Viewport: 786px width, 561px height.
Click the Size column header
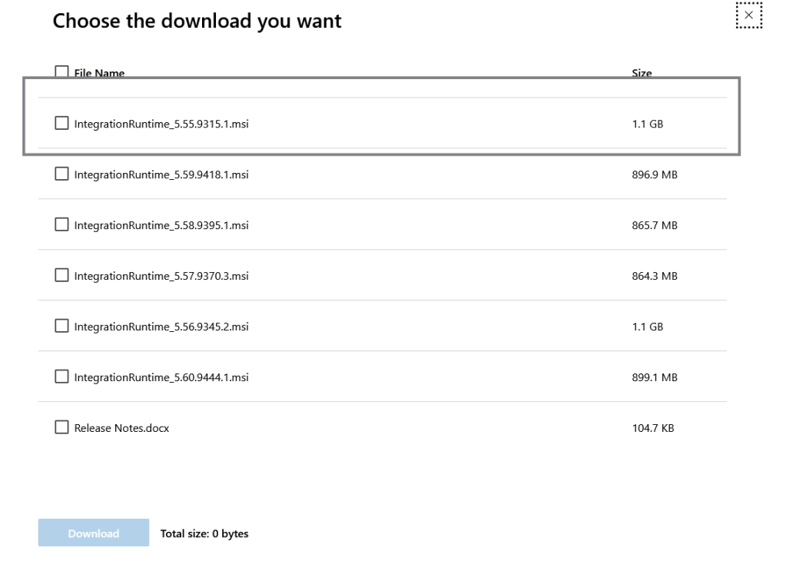(642, 74)
